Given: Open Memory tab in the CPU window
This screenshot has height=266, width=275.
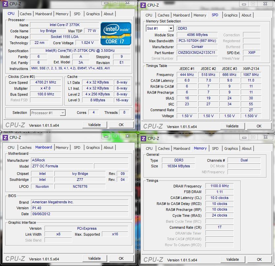Looking at the screenshot, I should 62,14.
